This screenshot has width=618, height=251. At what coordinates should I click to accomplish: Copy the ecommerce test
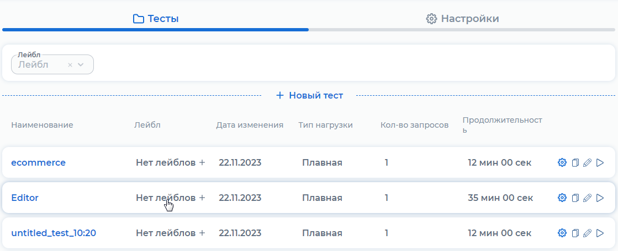575,162
